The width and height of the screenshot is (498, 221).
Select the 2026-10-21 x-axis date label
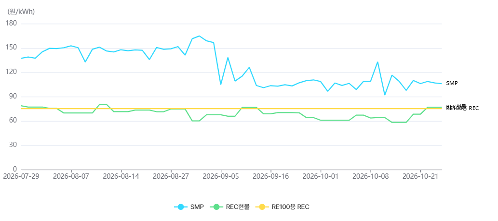tap(420, 176)
